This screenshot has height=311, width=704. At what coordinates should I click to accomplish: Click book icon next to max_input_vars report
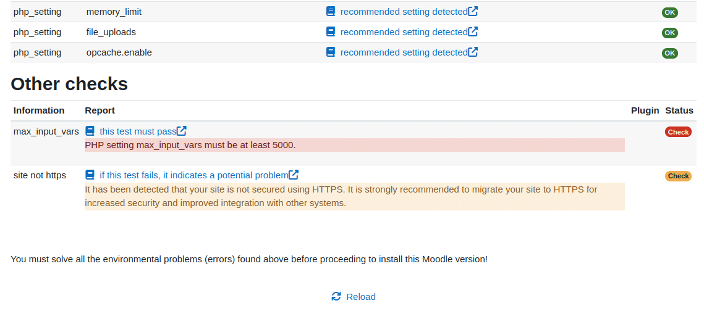[x=90, y=131]
